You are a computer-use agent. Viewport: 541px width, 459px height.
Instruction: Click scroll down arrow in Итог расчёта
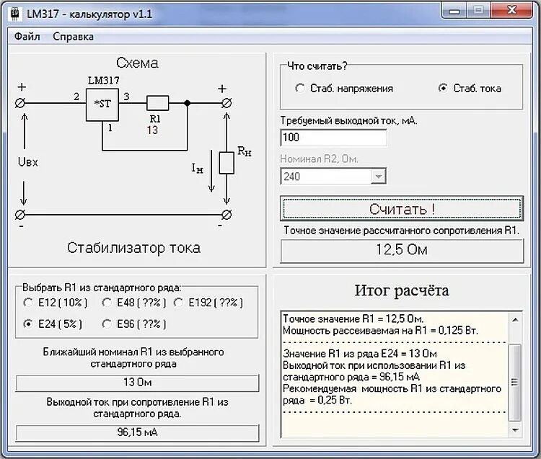(516, 430)
